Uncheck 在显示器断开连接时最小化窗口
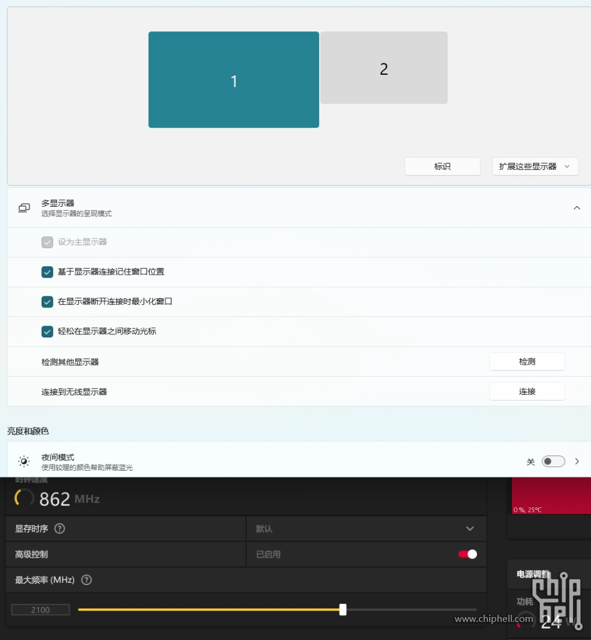This screenshot has width=591, height=640. 48,302
